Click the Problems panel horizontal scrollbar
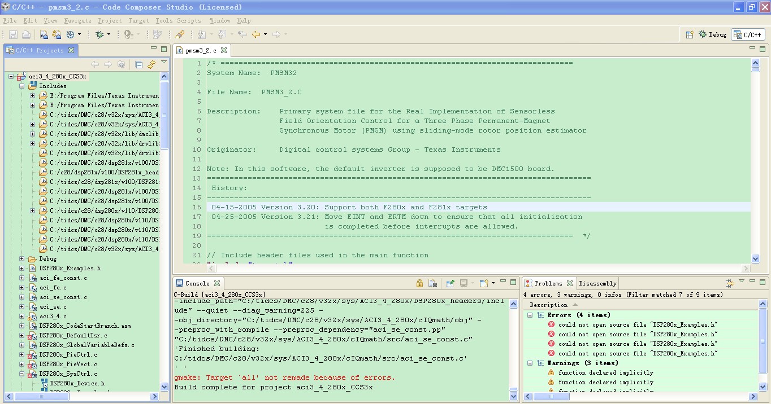 click(640, 397)
